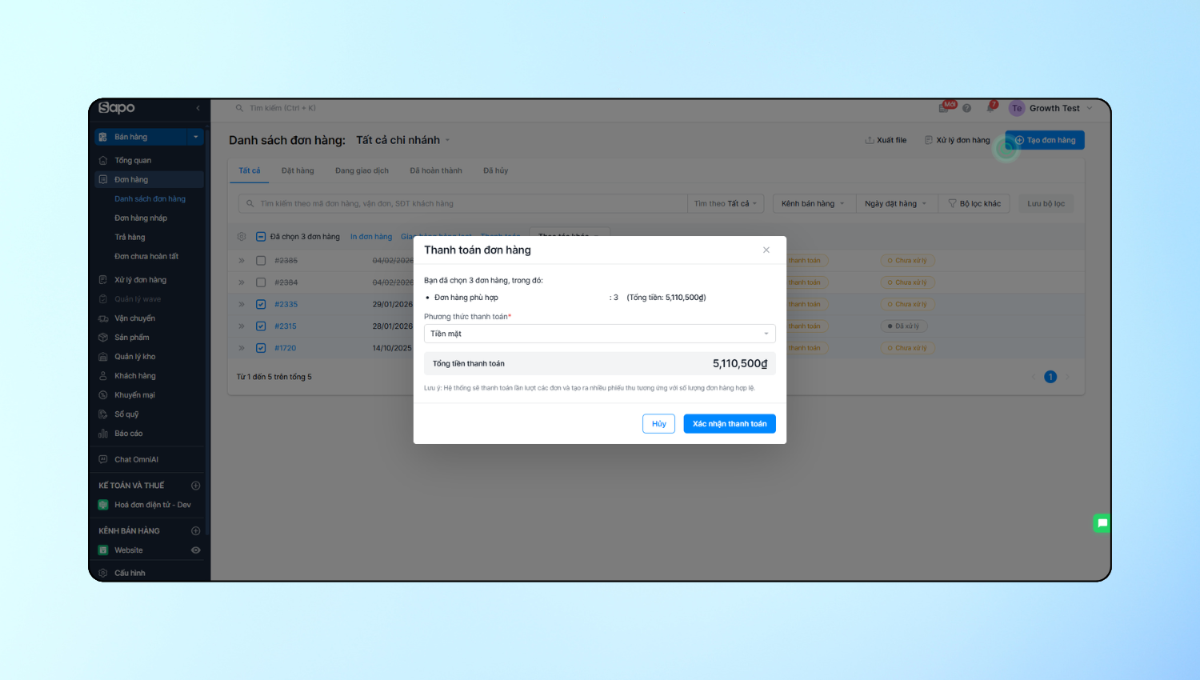
Task: Collapse sidebar with the chevron icon
Action: [x=198, y=108]
